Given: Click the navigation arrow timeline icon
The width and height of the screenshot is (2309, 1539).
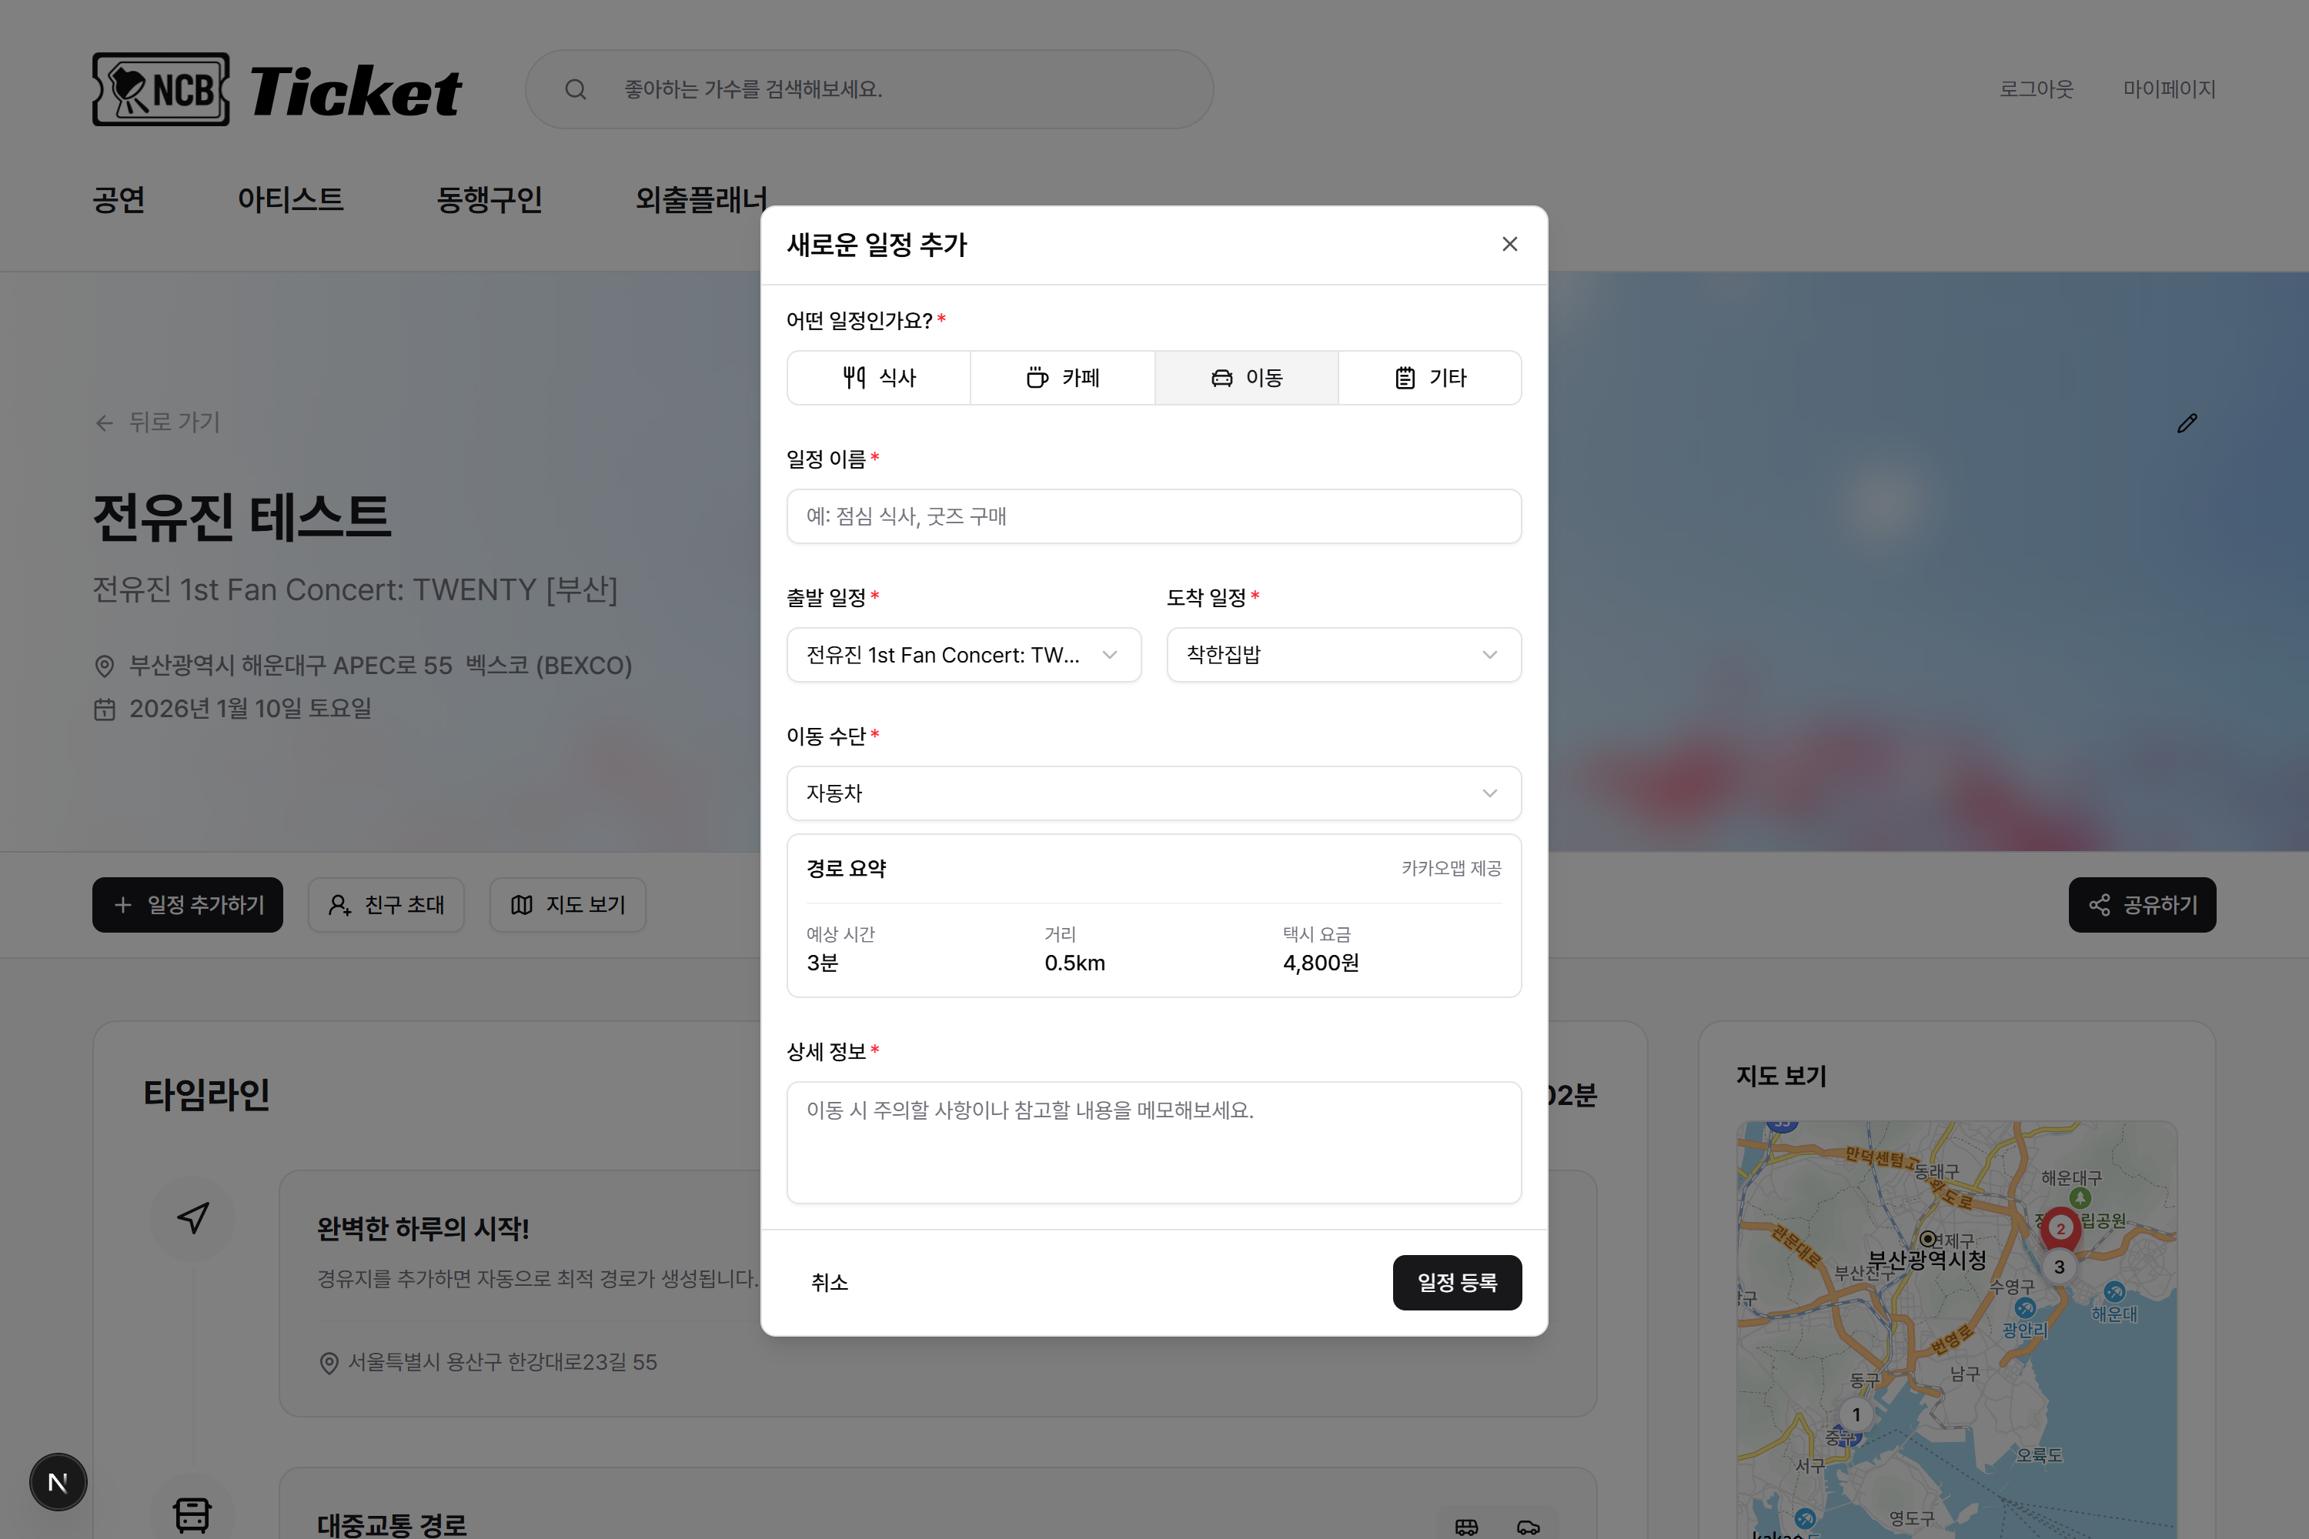Looking at the screenshot, I should click(x=192, y=1218).
